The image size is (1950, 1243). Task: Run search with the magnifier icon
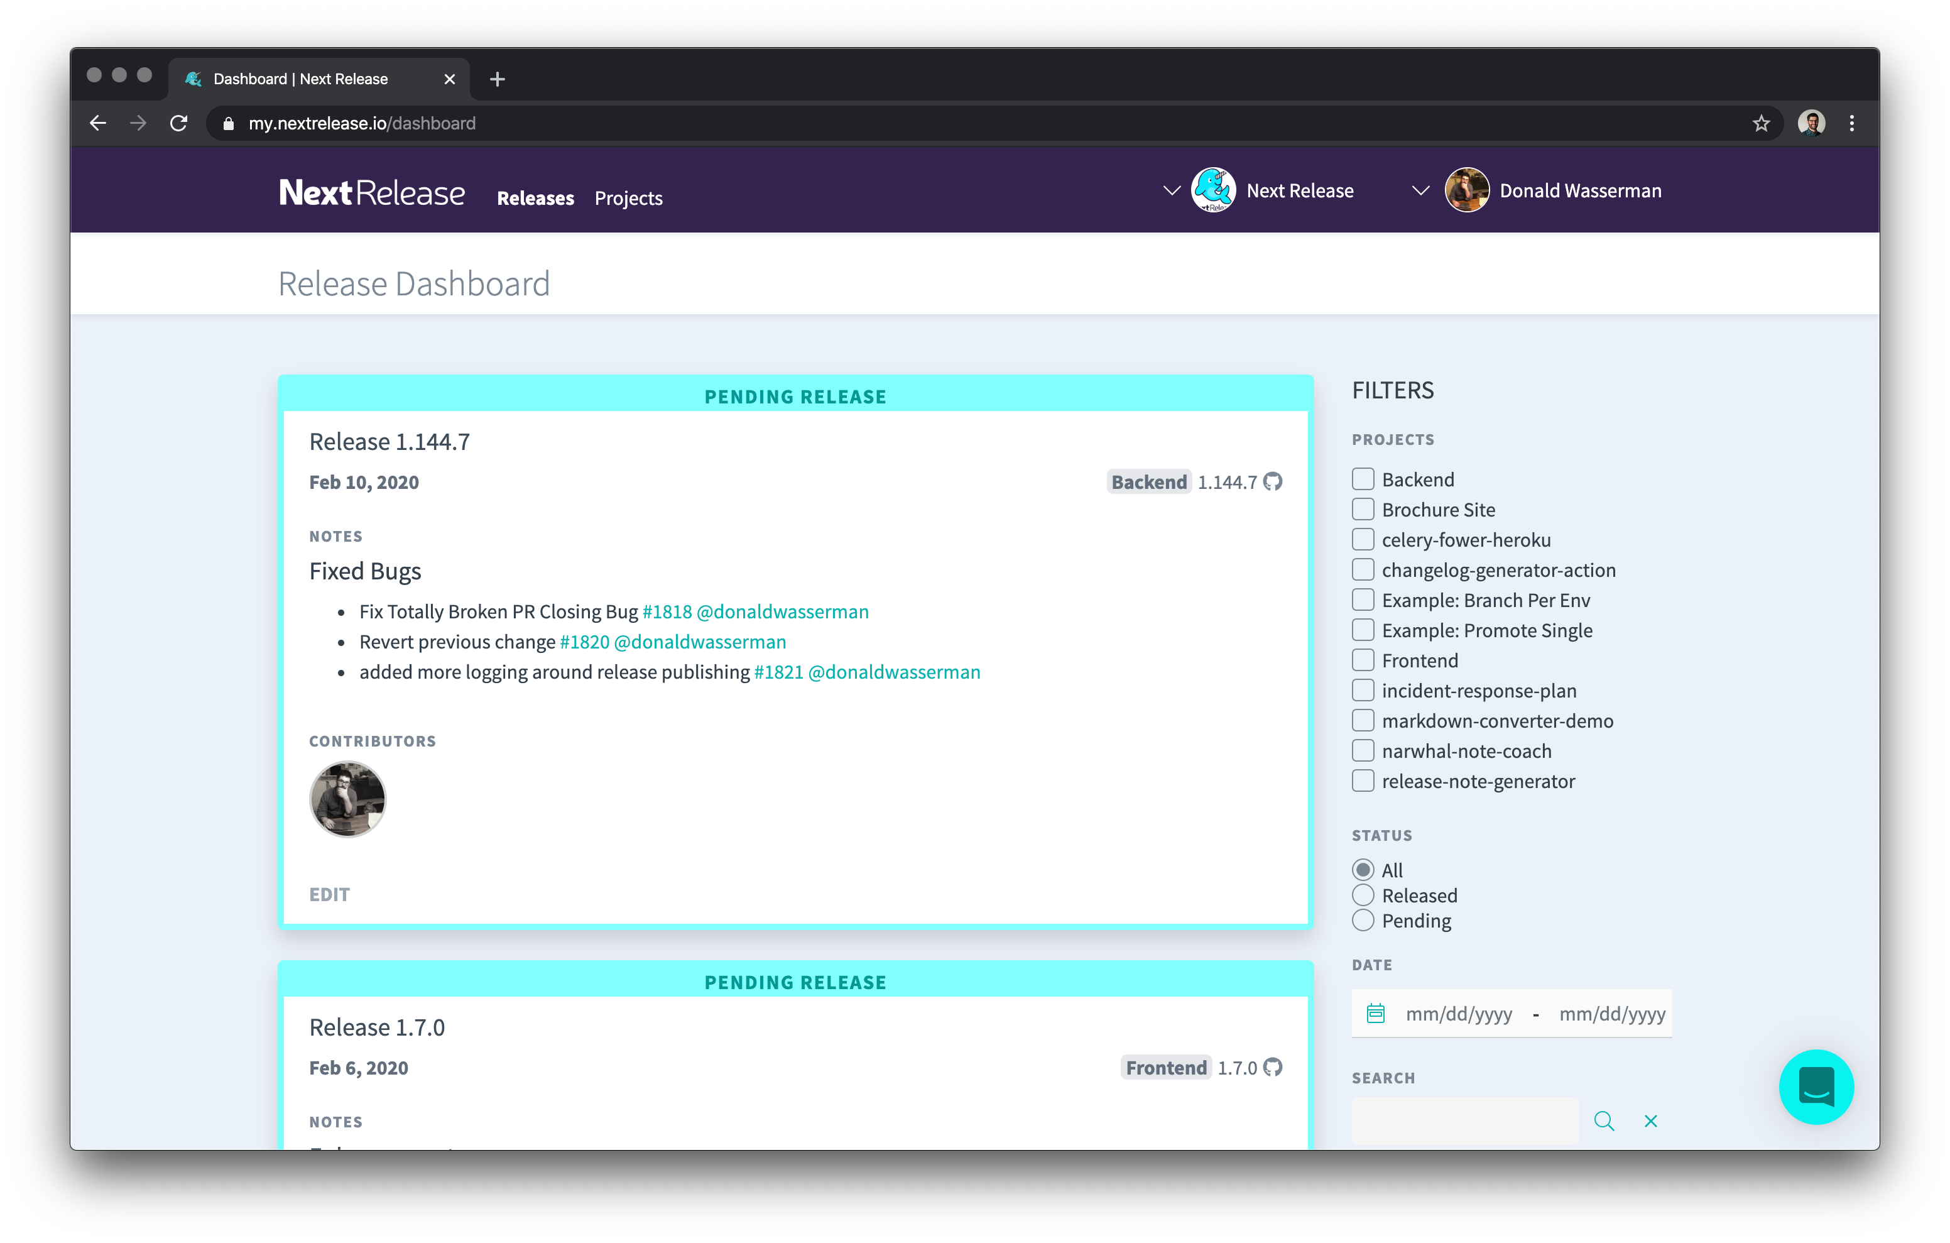point(1604,1122)
